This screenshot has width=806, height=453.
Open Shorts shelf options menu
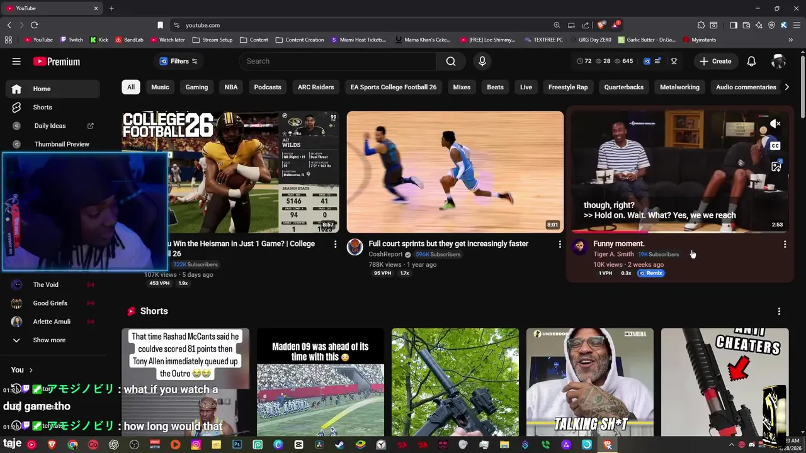(x=779, y=311)
